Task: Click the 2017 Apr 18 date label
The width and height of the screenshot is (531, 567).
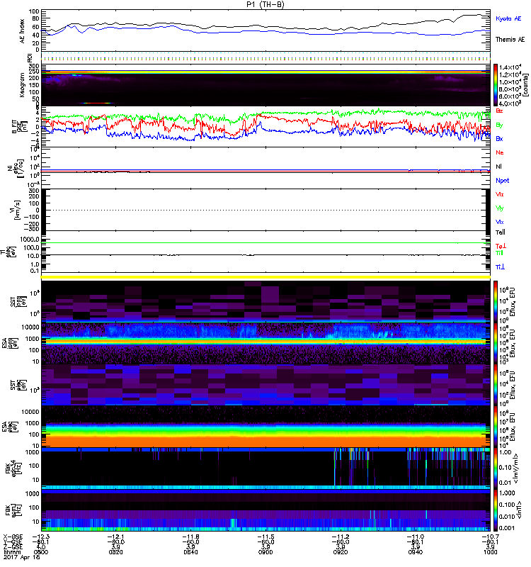Action: coord(22,558)
